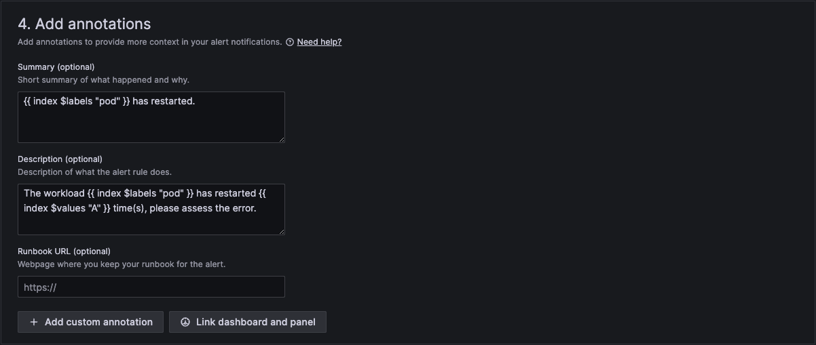
Task: Grab the Description text area resize handle
Action: 281,231
